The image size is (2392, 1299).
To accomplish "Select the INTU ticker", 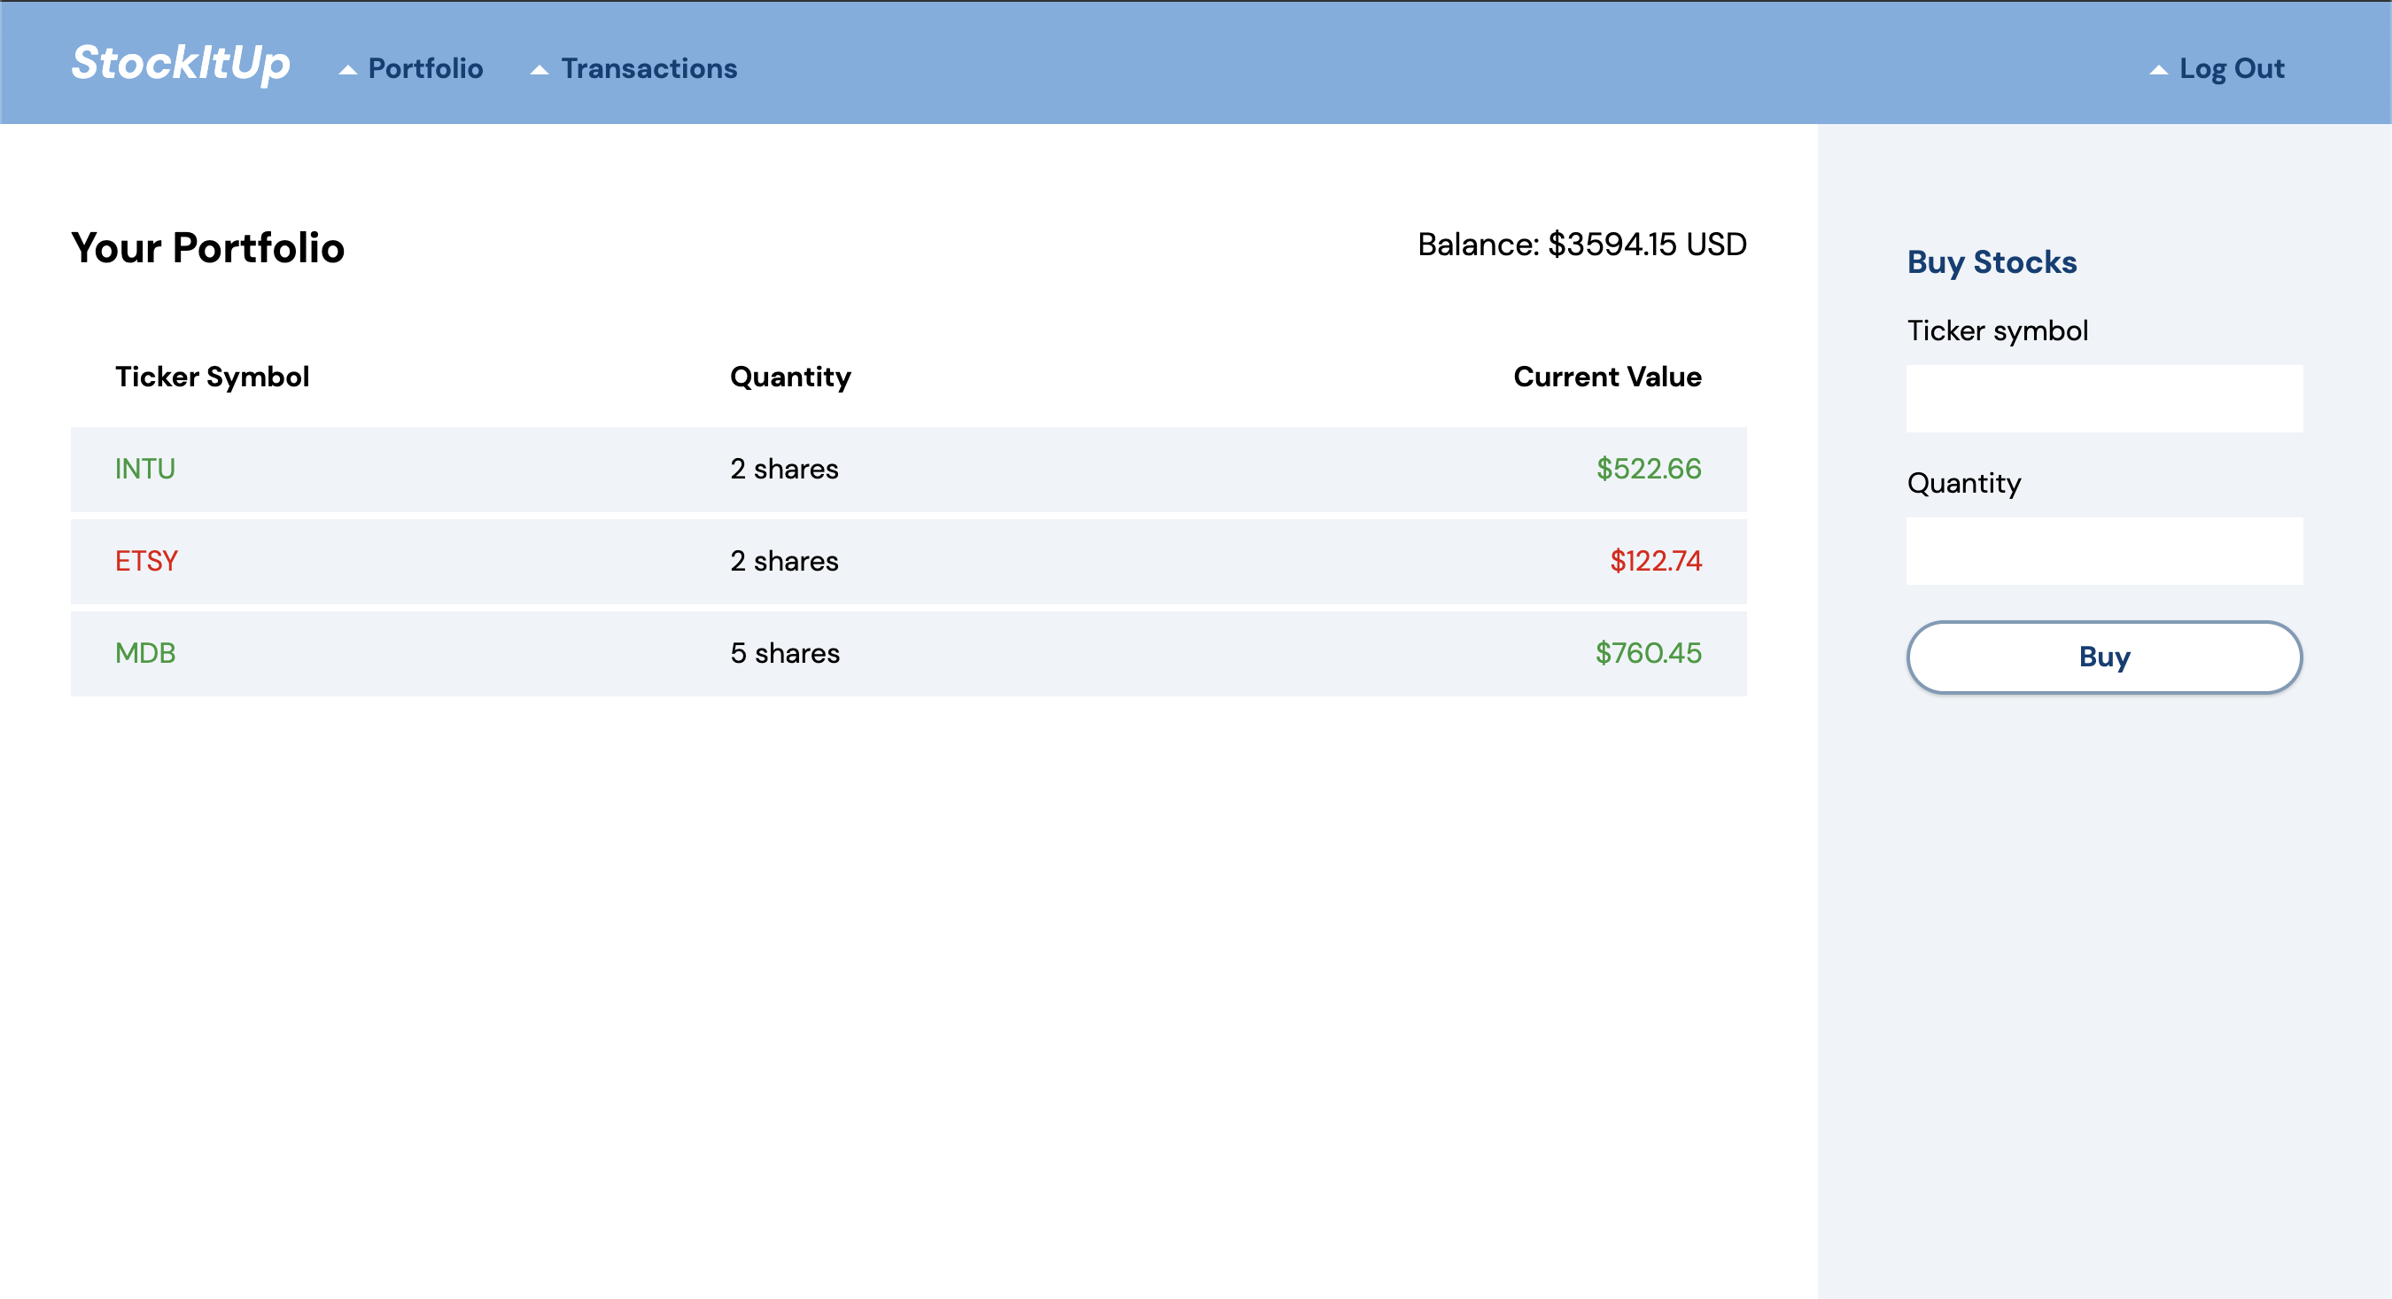I will click(145, 469).
